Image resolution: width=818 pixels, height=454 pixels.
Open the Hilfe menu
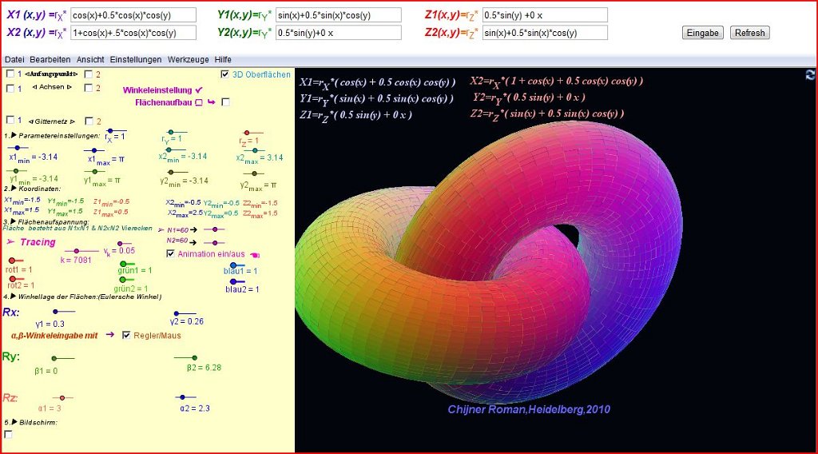pos(223,60)
